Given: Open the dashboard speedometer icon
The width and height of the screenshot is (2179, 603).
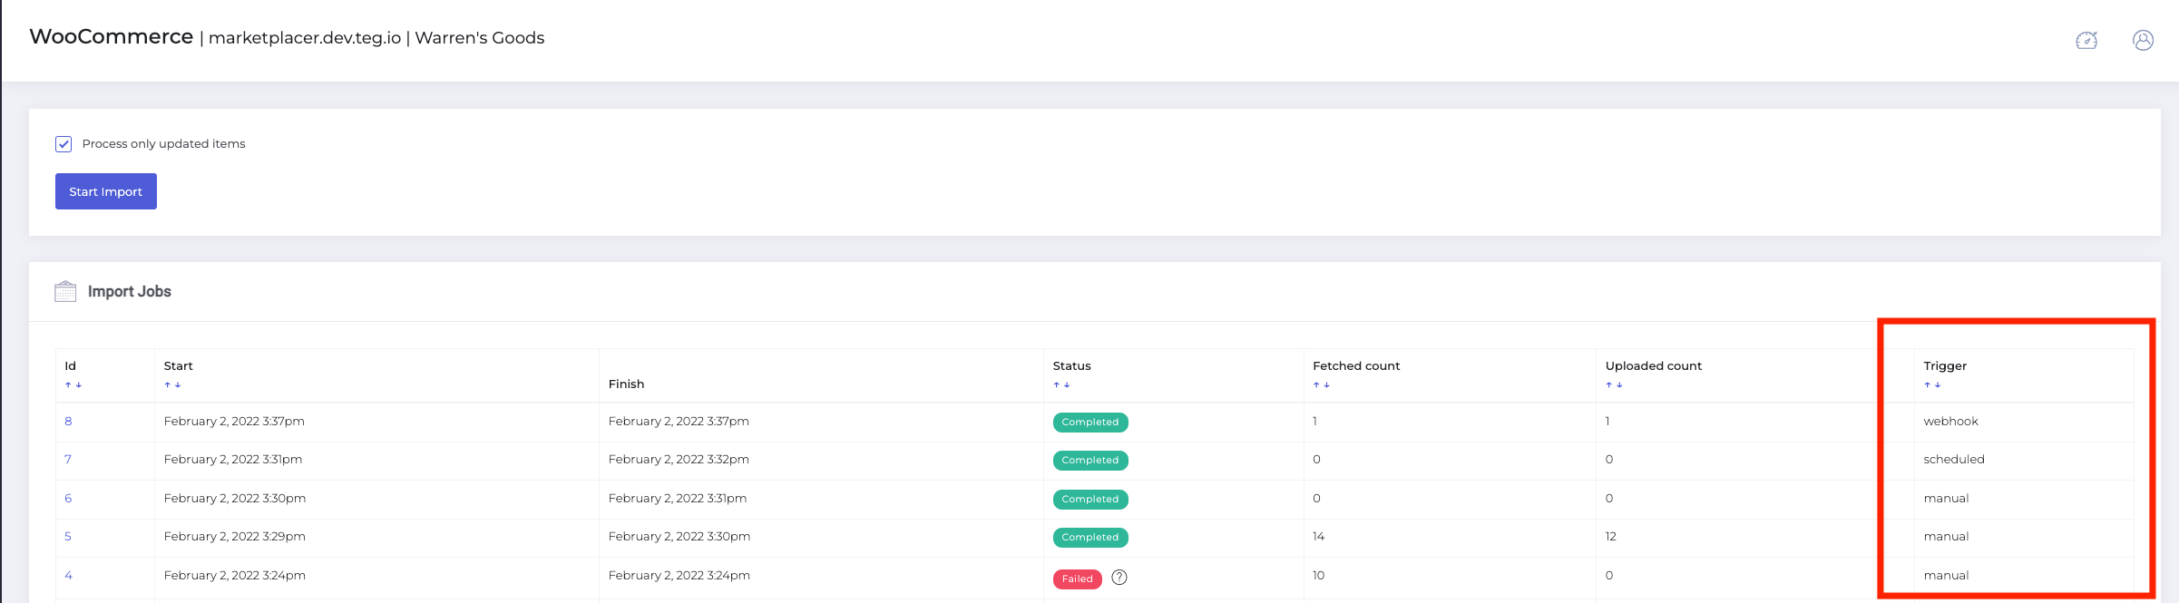Looking at the screenshot, I should point(2086,40).
